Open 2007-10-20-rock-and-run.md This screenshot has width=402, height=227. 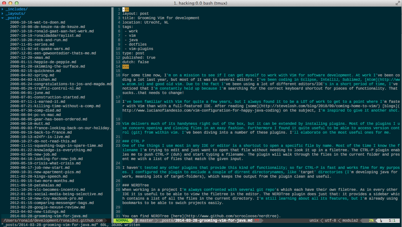point(39,40)
